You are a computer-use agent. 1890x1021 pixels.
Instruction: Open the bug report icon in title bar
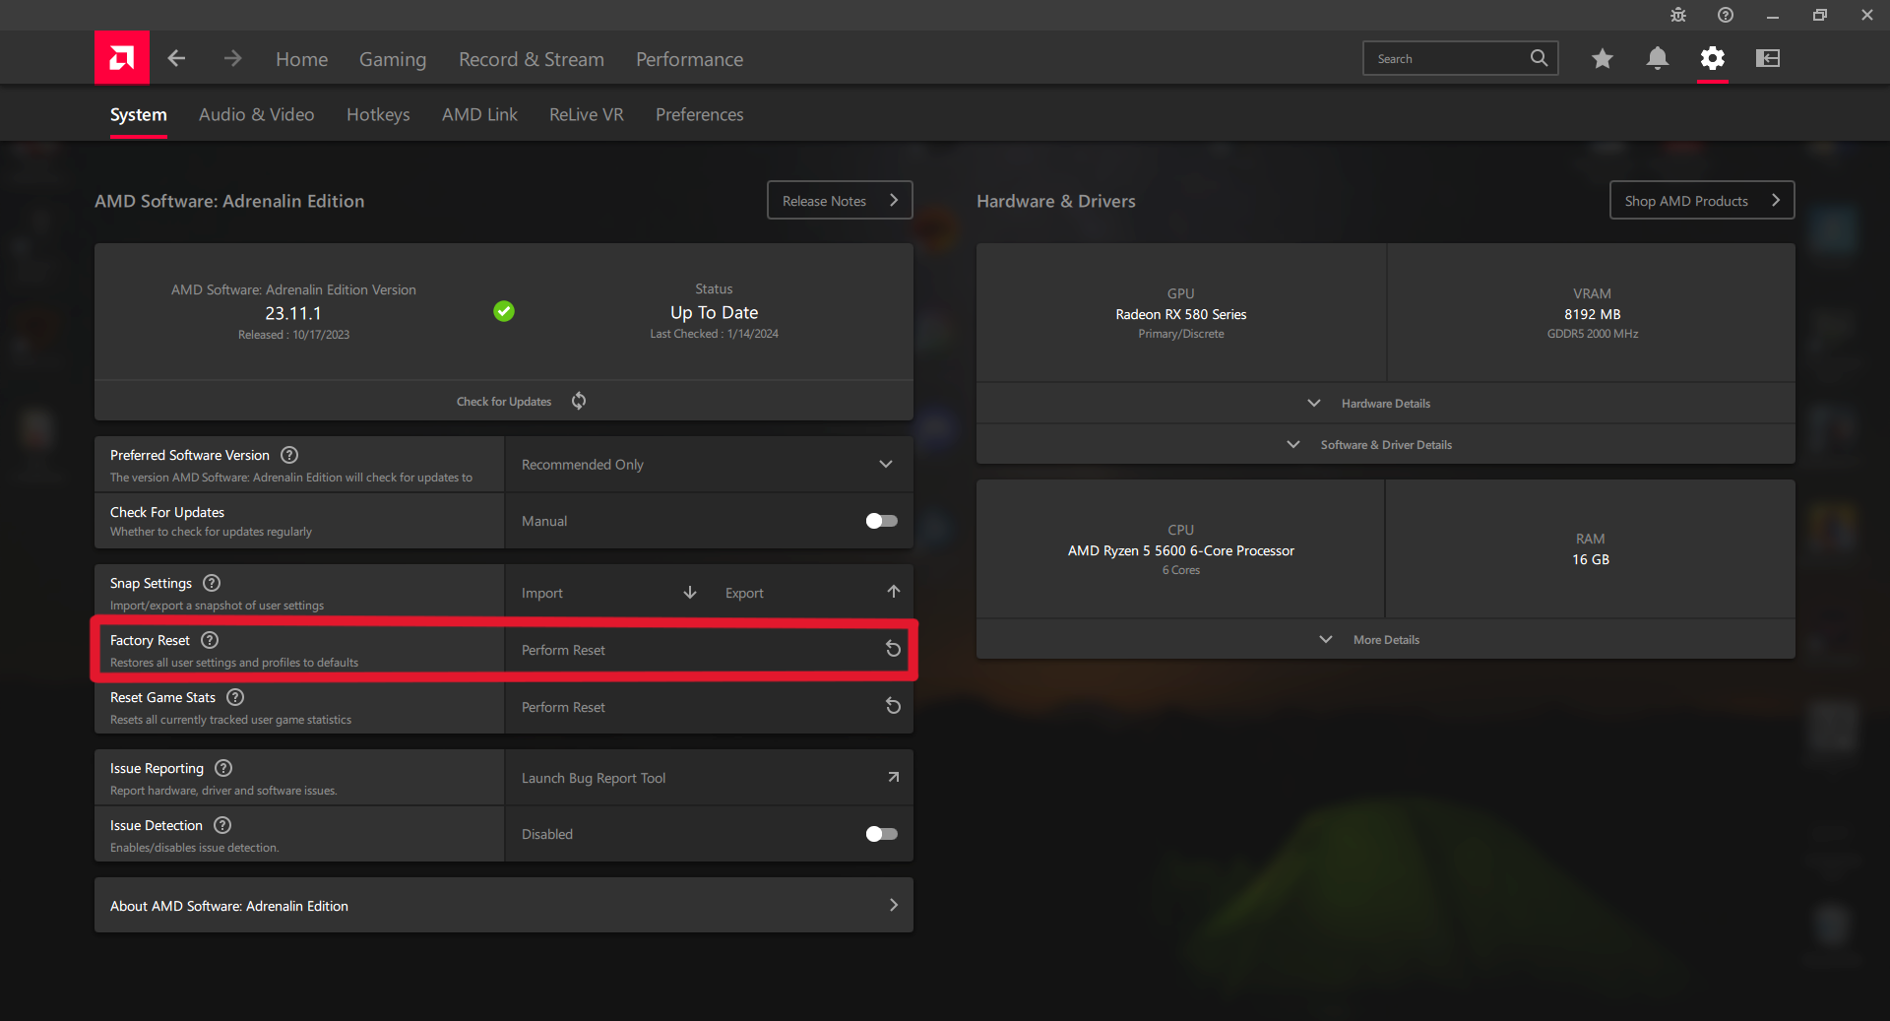click(1678, 15)
